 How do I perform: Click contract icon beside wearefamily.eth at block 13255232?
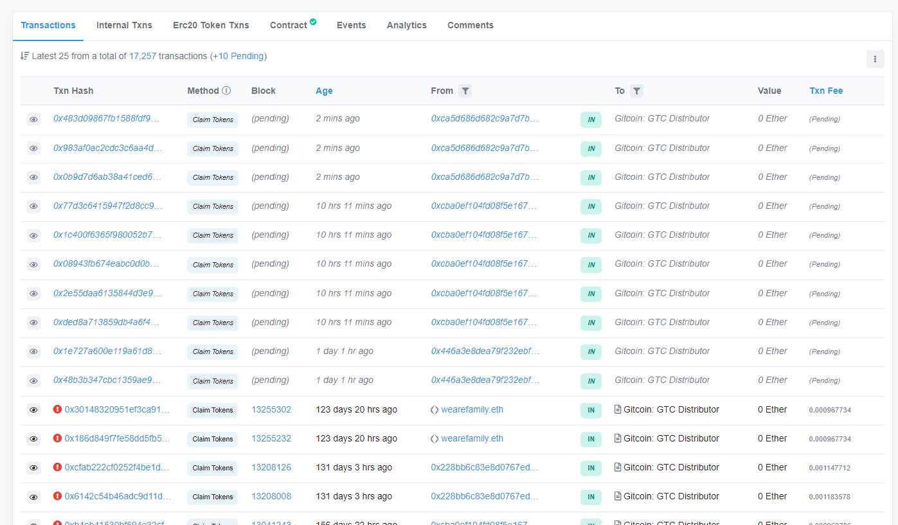(x=435, y=439)
